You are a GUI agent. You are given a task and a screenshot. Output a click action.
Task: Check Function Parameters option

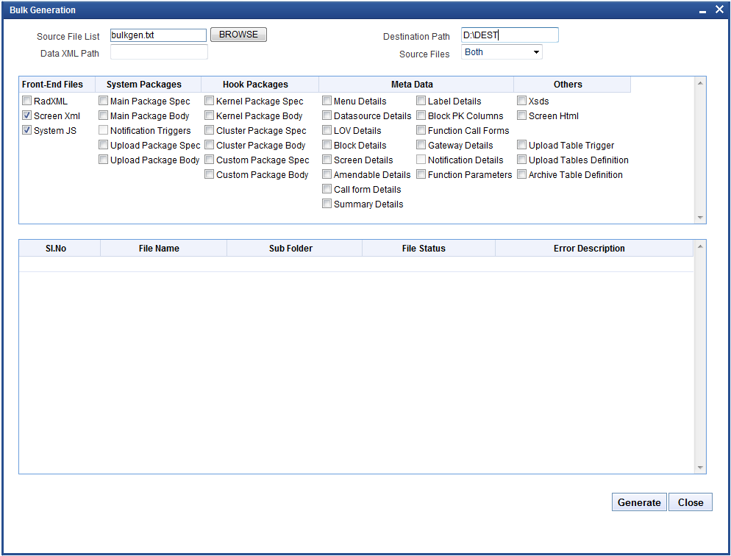[421, 174]
